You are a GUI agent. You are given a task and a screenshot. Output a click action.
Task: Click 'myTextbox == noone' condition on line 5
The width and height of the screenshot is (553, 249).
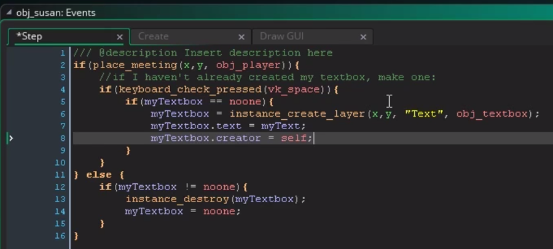[x=203, y=102]
